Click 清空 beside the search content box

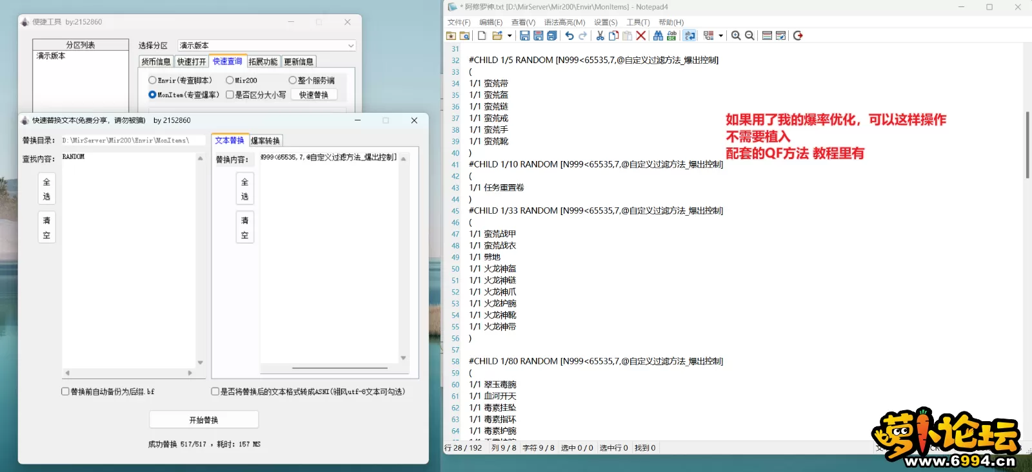46,227
